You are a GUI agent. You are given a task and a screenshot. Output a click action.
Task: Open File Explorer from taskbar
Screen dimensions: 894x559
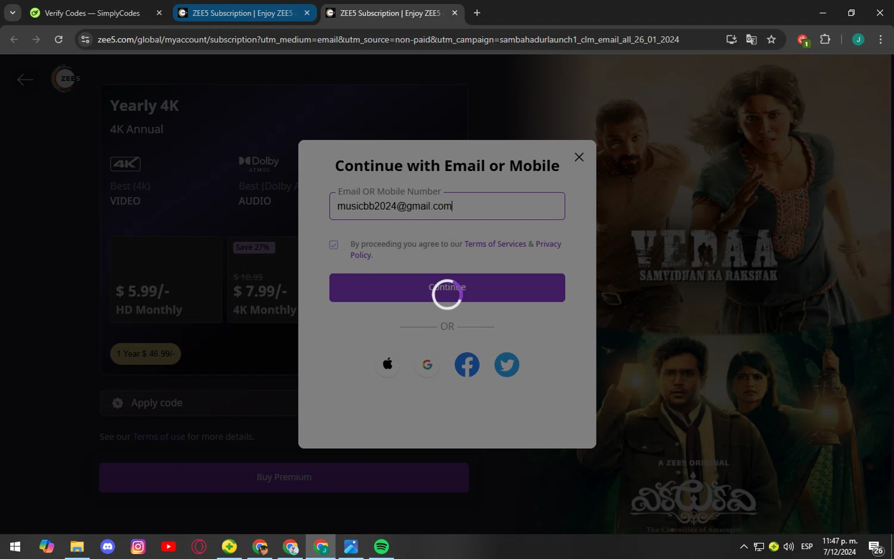(x=77, y=546)
